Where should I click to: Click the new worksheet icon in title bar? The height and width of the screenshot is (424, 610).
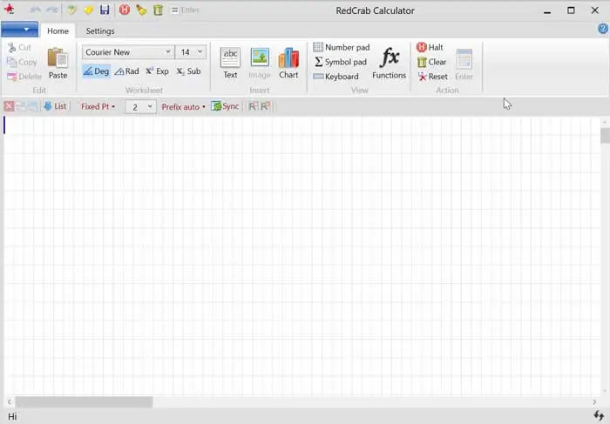tap(71, 10)
